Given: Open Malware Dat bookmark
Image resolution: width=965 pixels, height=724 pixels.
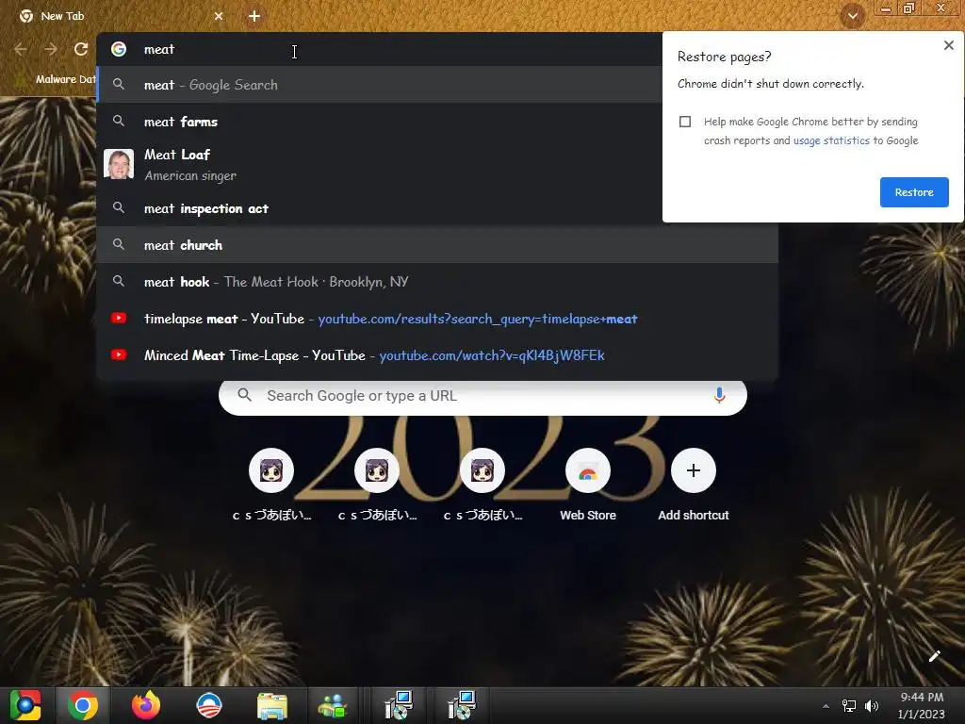Looking at the screenshot, I should [56, 79].
